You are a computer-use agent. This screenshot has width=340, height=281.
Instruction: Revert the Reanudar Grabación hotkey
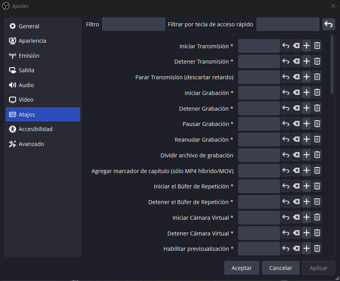pyautogui.click(x=286, y=139)
